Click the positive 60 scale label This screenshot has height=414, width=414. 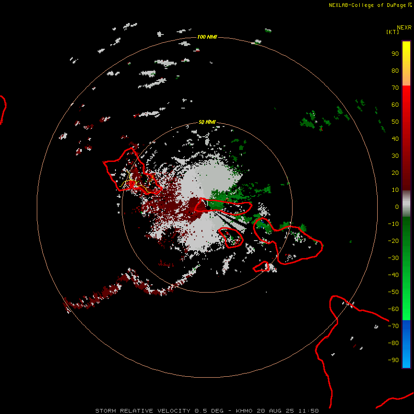click(x=395, y=104)
